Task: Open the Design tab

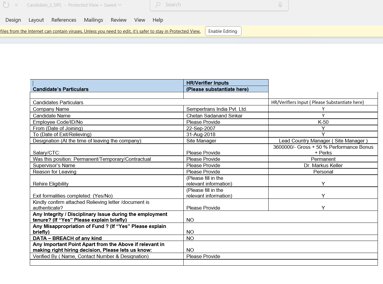Action: (13, 20)
